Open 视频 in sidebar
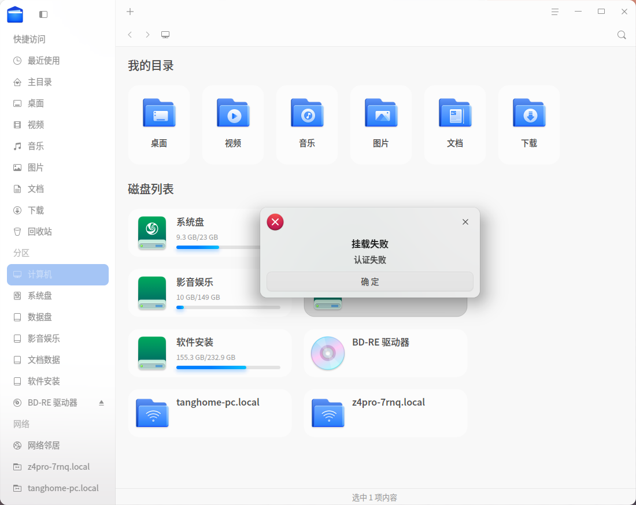Screen dimensions: 636x505 58,125
